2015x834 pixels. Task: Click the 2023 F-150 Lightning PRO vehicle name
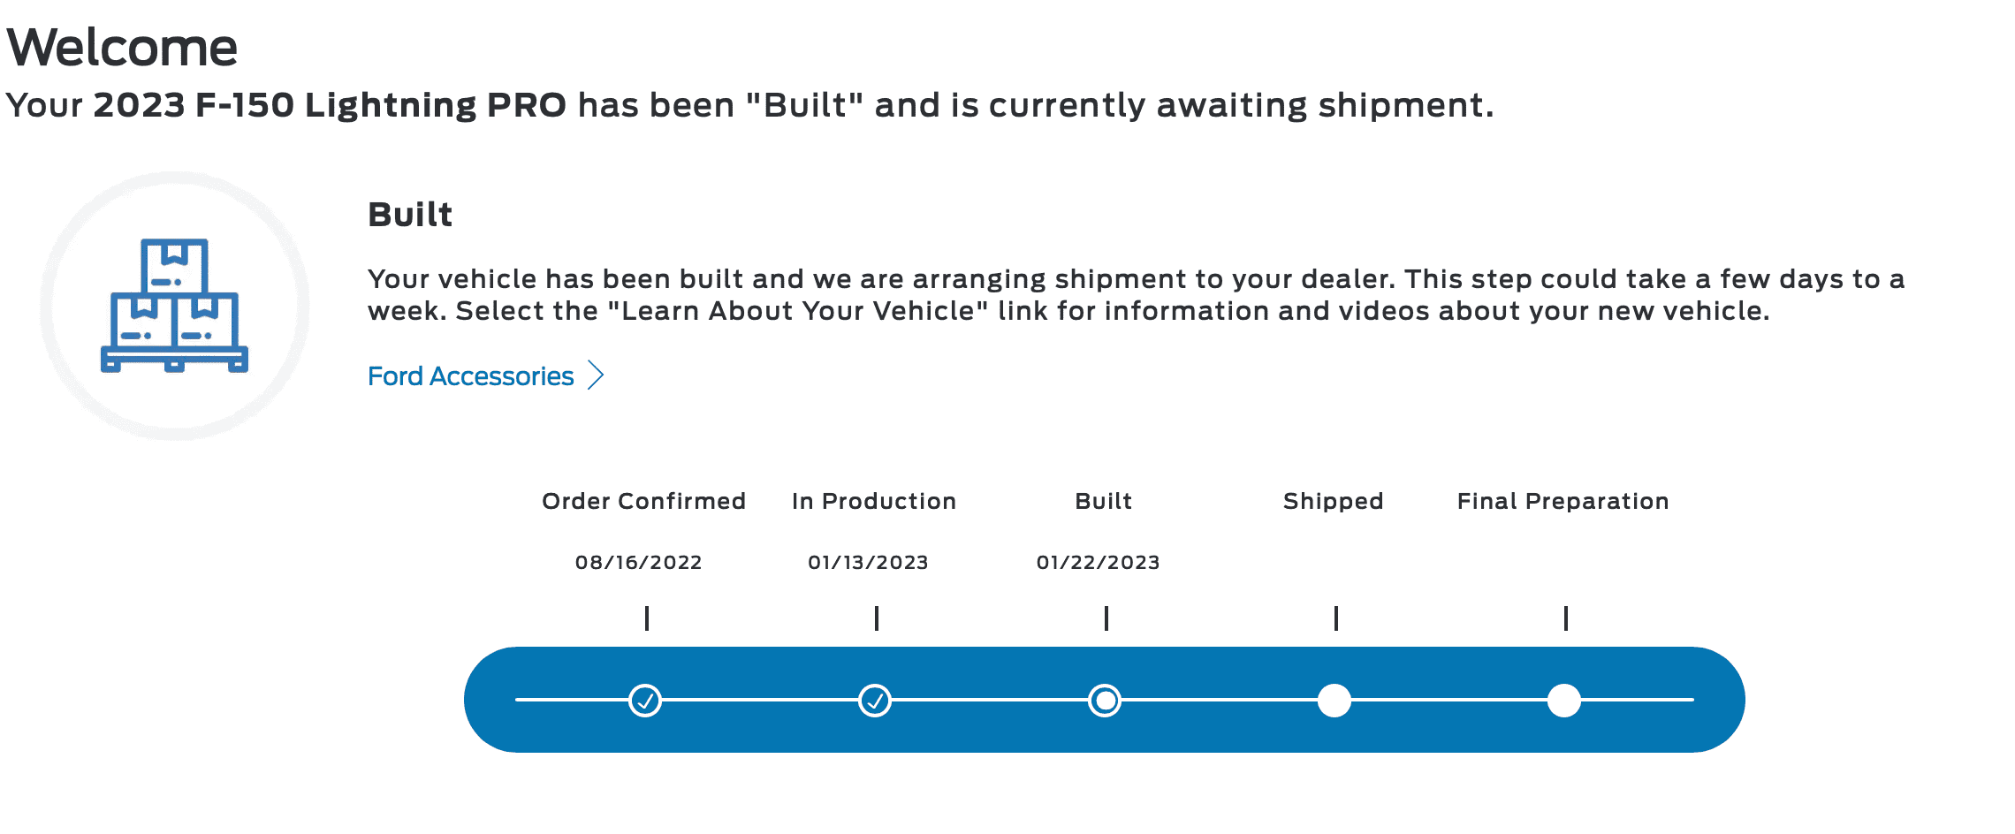coord(330,105)
